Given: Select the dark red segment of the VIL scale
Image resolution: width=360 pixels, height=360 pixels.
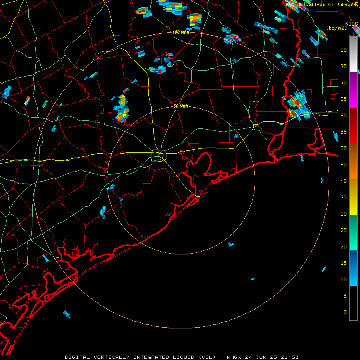Looking at the screenshot, I should [x=353, y=125].
